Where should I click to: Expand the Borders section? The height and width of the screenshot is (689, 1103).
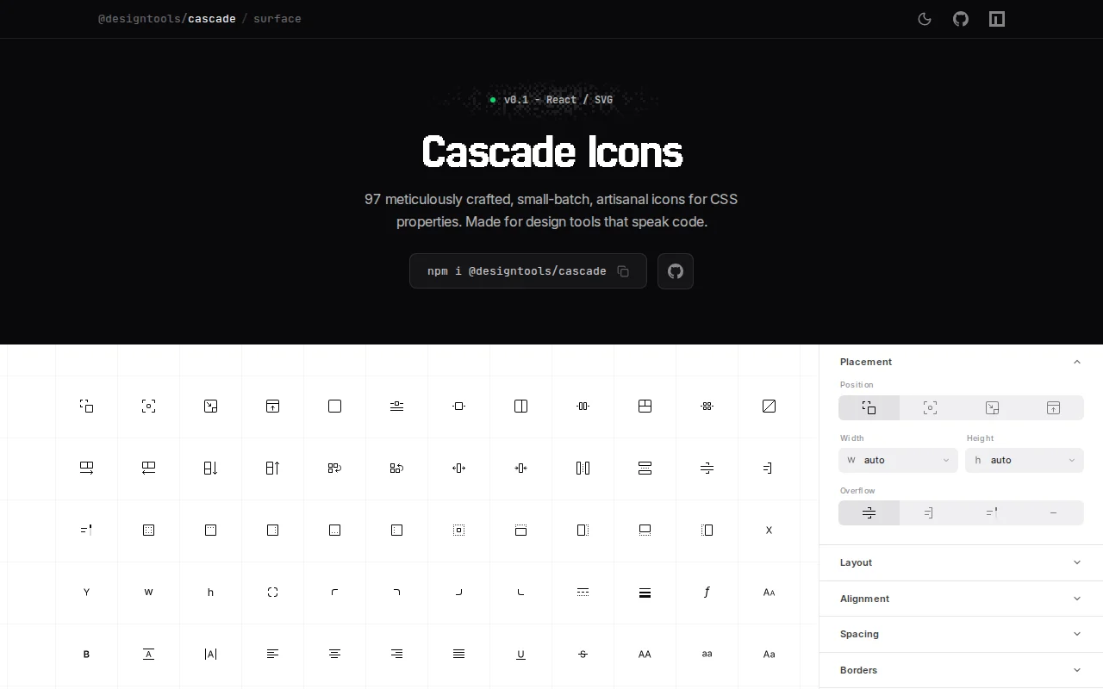pyautogui.click(x=961, y=670)
